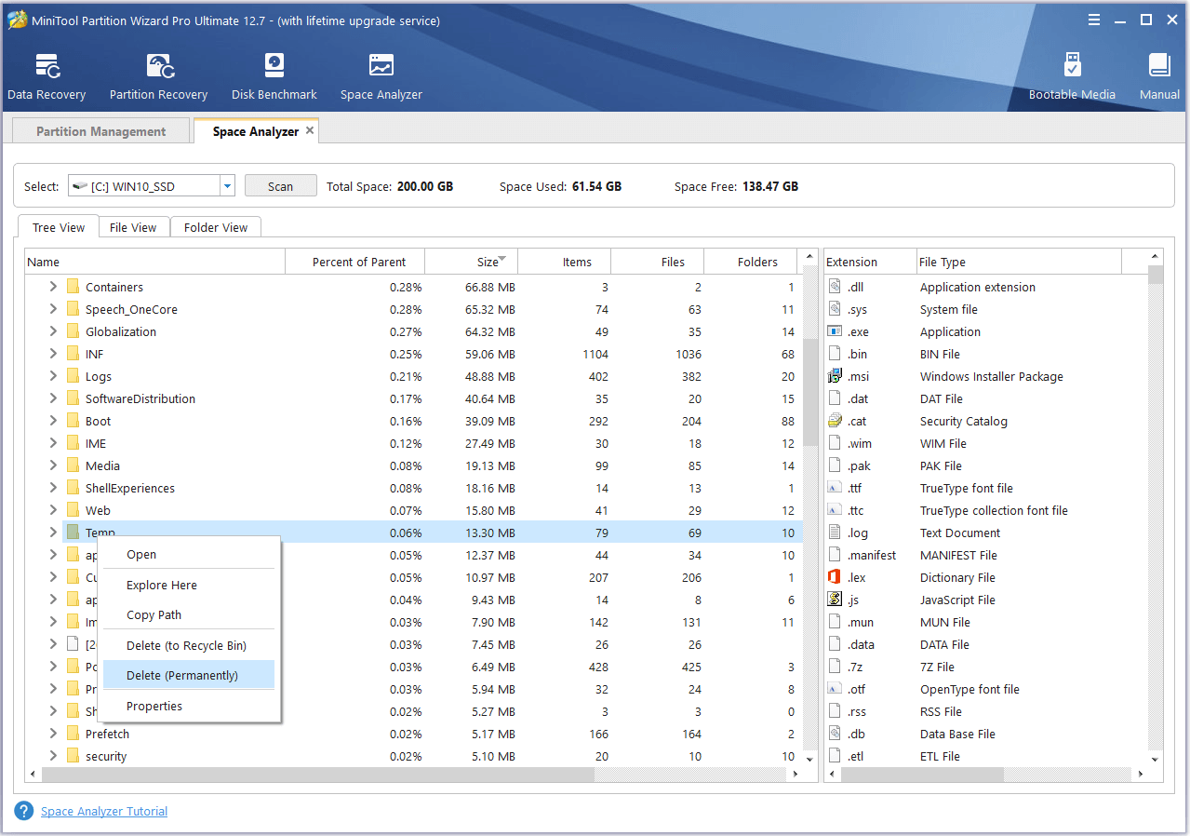
Task: Expand the Boot folder node
Action: coord(53,422)
